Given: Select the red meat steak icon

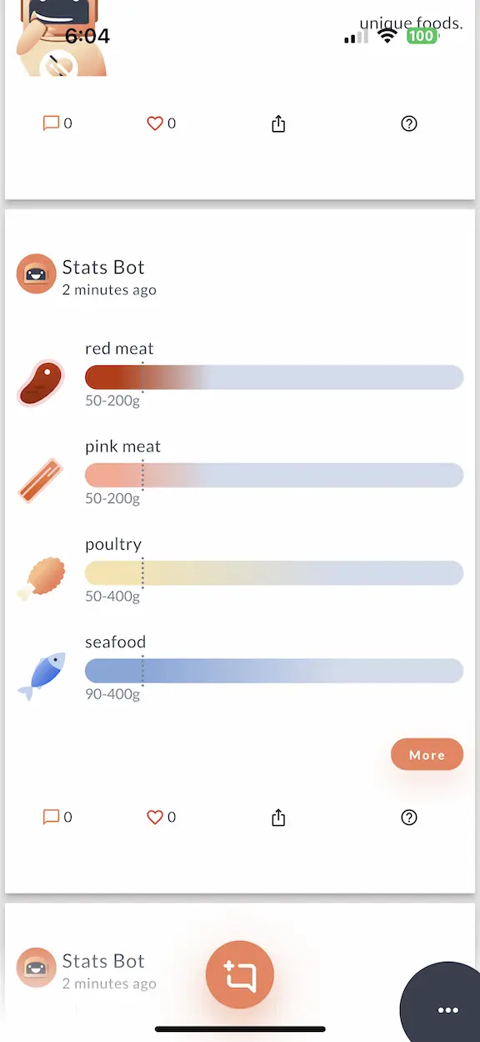Looking at the screenshot, I should [40, 381].
